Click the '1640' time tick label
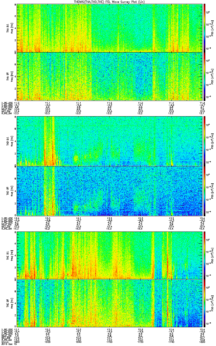 coord(78,342)
